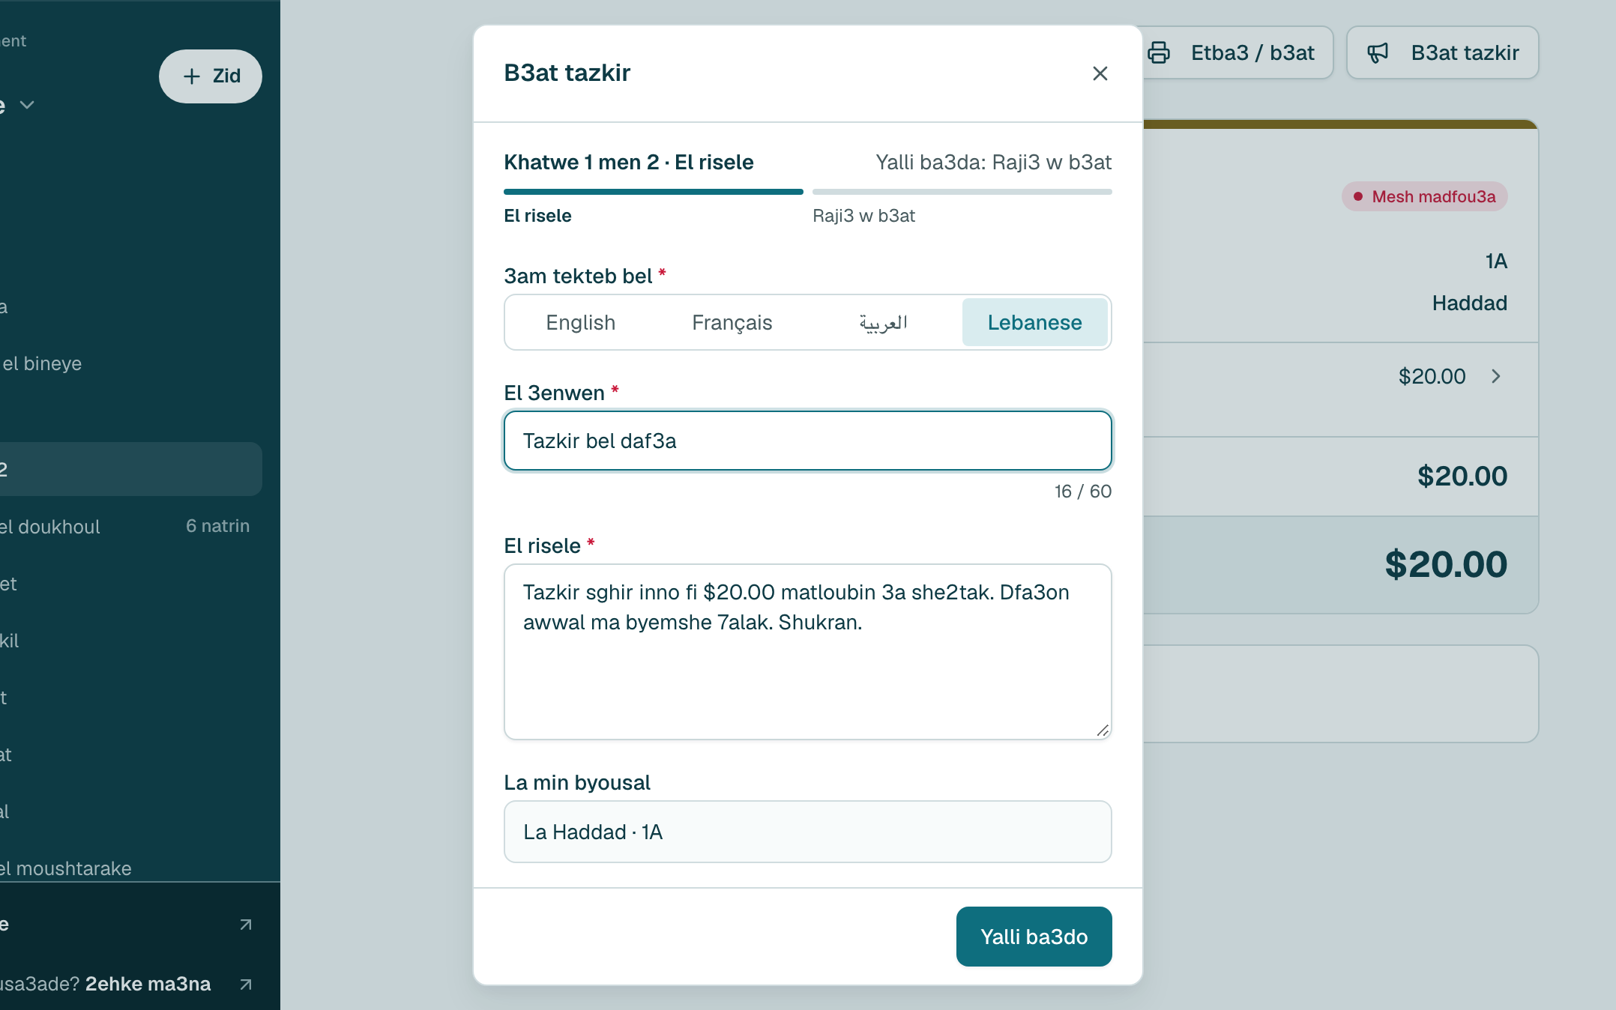
Task: Click the plus icon on Zid button
Action: click(192, 76)
